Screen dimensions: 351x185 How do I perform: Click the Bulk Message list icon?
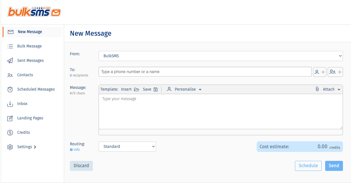click(10, 46)
